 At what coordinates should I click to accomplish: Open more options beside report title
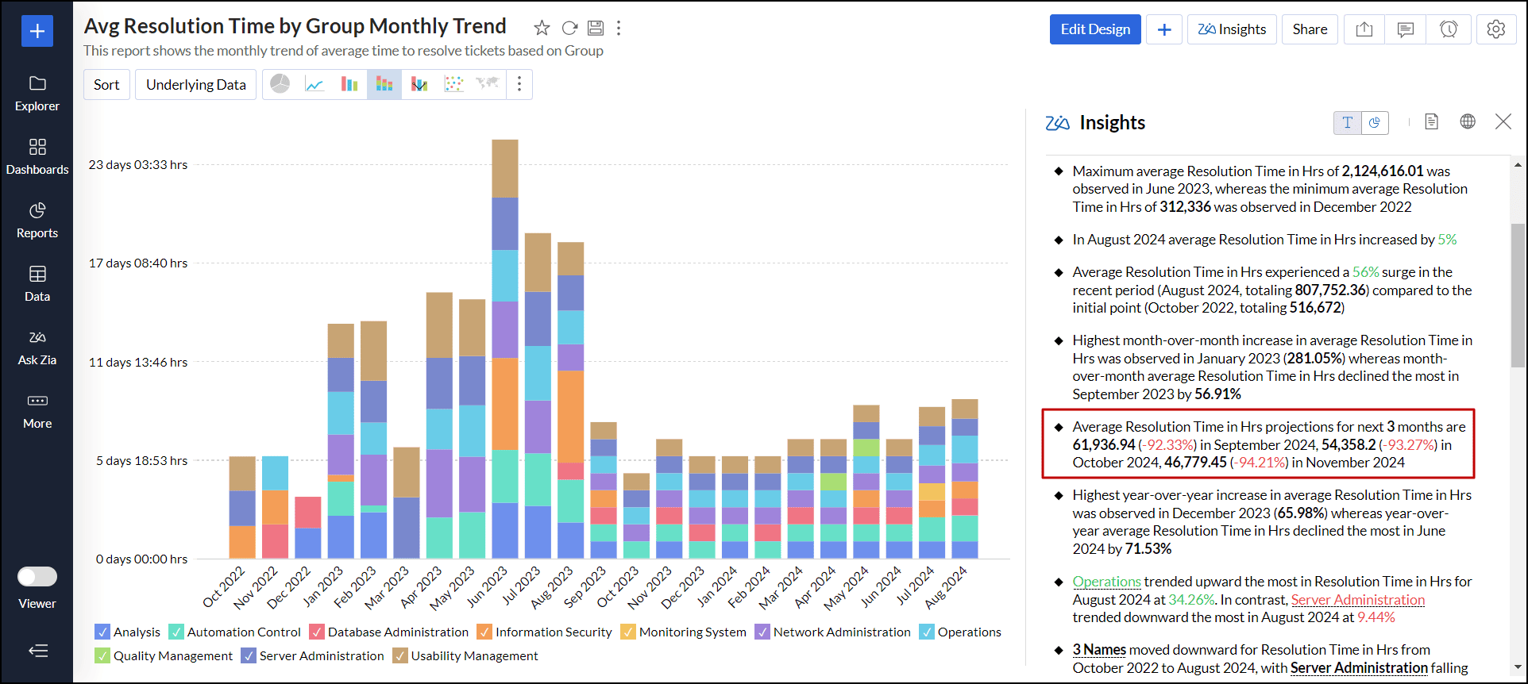(619, 29)
